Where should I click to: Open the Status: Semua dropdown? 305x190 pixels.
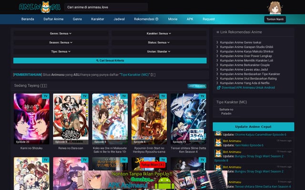coord(159,42)
